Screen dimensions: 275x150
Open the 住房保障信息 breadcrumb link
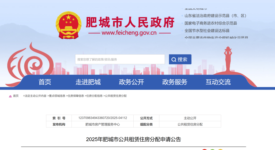coord(76,96)
